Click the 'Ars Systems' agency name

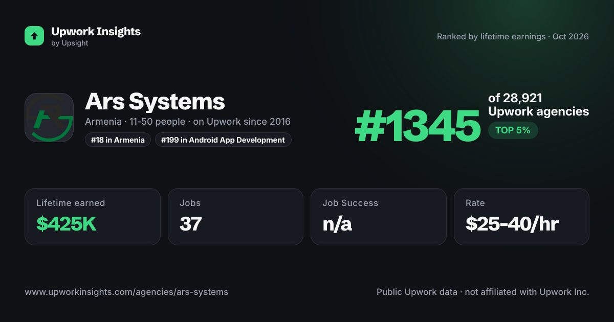(x=155, y=101)
